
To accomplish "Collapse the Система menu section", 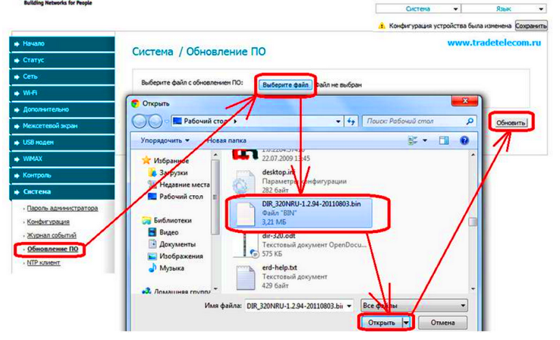I will coord(62,192).
